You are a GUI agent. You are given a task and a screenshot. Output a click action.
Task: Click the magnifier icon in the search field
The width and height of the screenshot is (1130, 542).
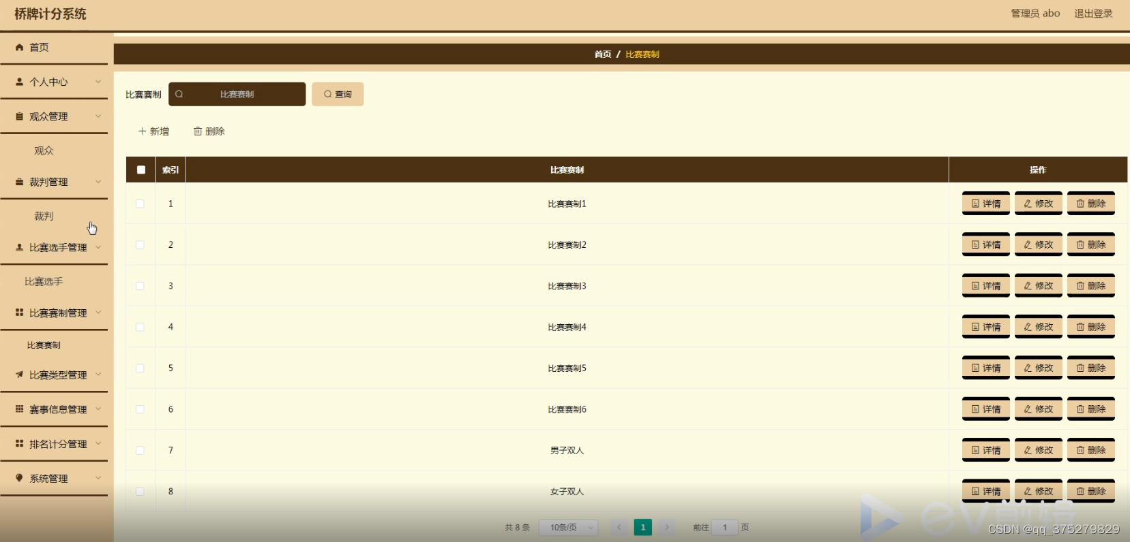[x=179, y=94]
